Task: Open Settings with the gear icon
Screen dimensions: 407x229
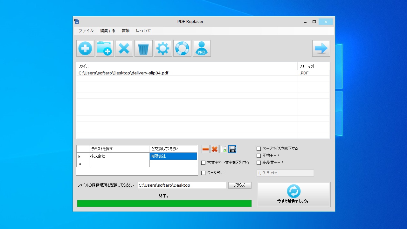Action: (x=163, y=48)
